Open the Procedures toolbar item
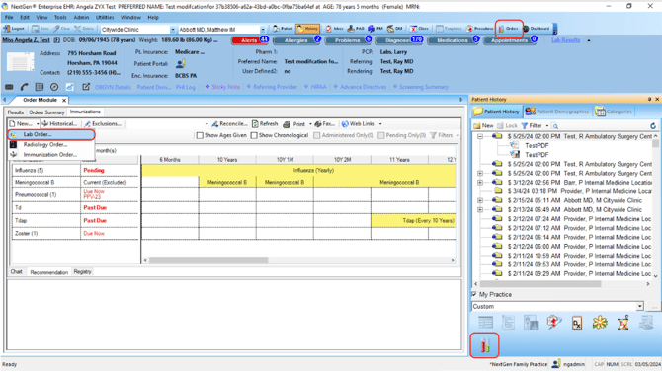Viewport: 662px width, 372px height. [479, 29]
